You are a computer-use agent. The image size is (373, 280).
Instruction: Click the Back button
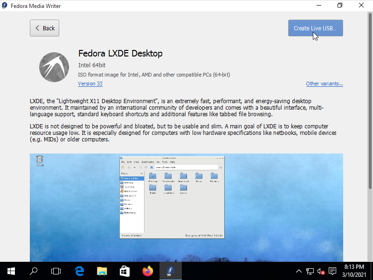pos(44,28)
